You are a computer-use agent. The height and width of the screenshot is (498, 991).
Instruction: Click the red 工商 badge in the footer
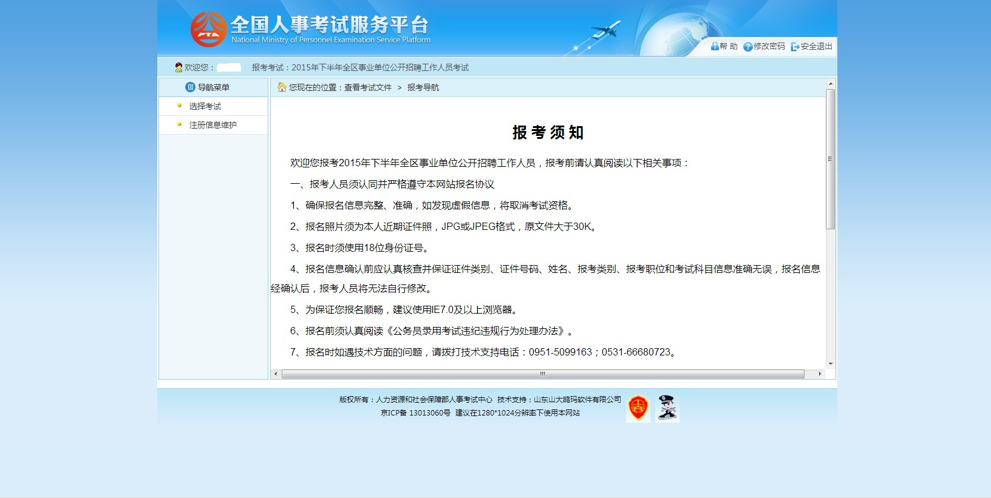click(x=638, y=408)
